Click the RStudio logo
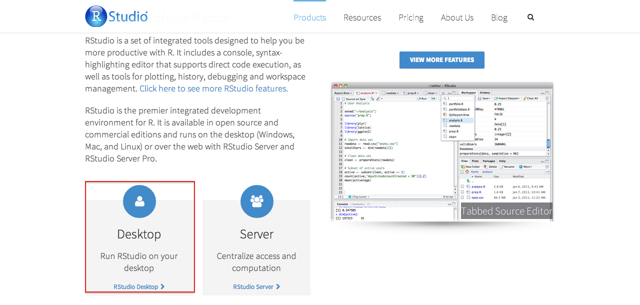 [x=116, y=16]
